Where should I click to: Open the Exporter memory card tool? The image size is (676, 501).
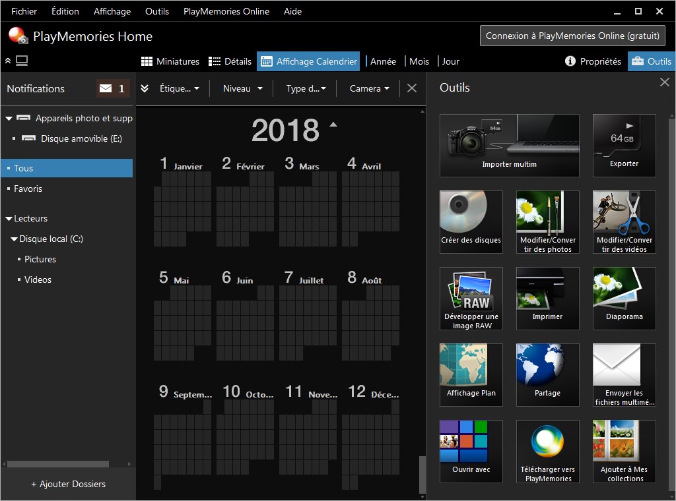coord(625,146)
